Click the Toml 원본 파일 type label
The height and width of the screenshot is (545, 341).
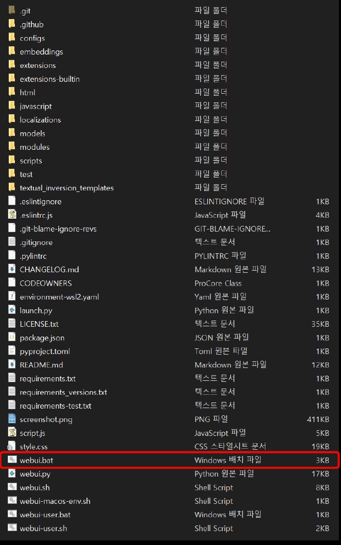point(221,351)
